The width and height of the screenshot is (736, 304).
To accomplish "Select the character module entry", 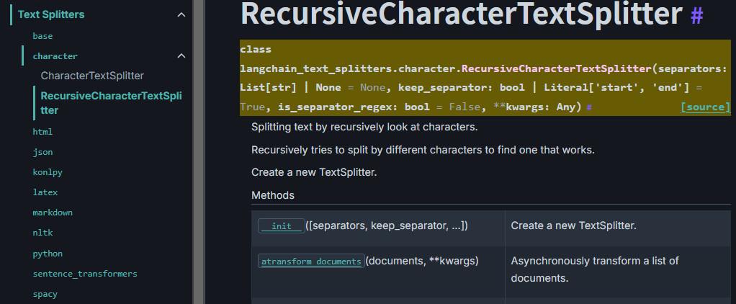I will pyautogui.click(x=55, y=56).
